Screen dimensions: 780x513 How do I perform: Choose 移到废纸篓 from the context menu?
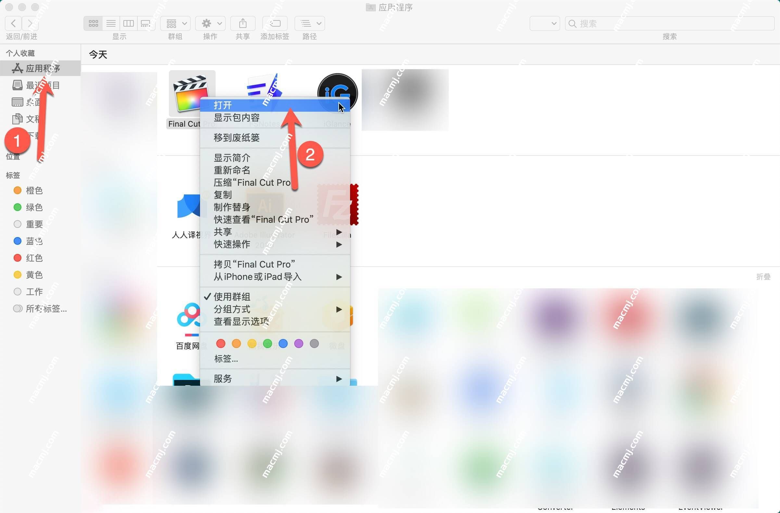(275, 138)
